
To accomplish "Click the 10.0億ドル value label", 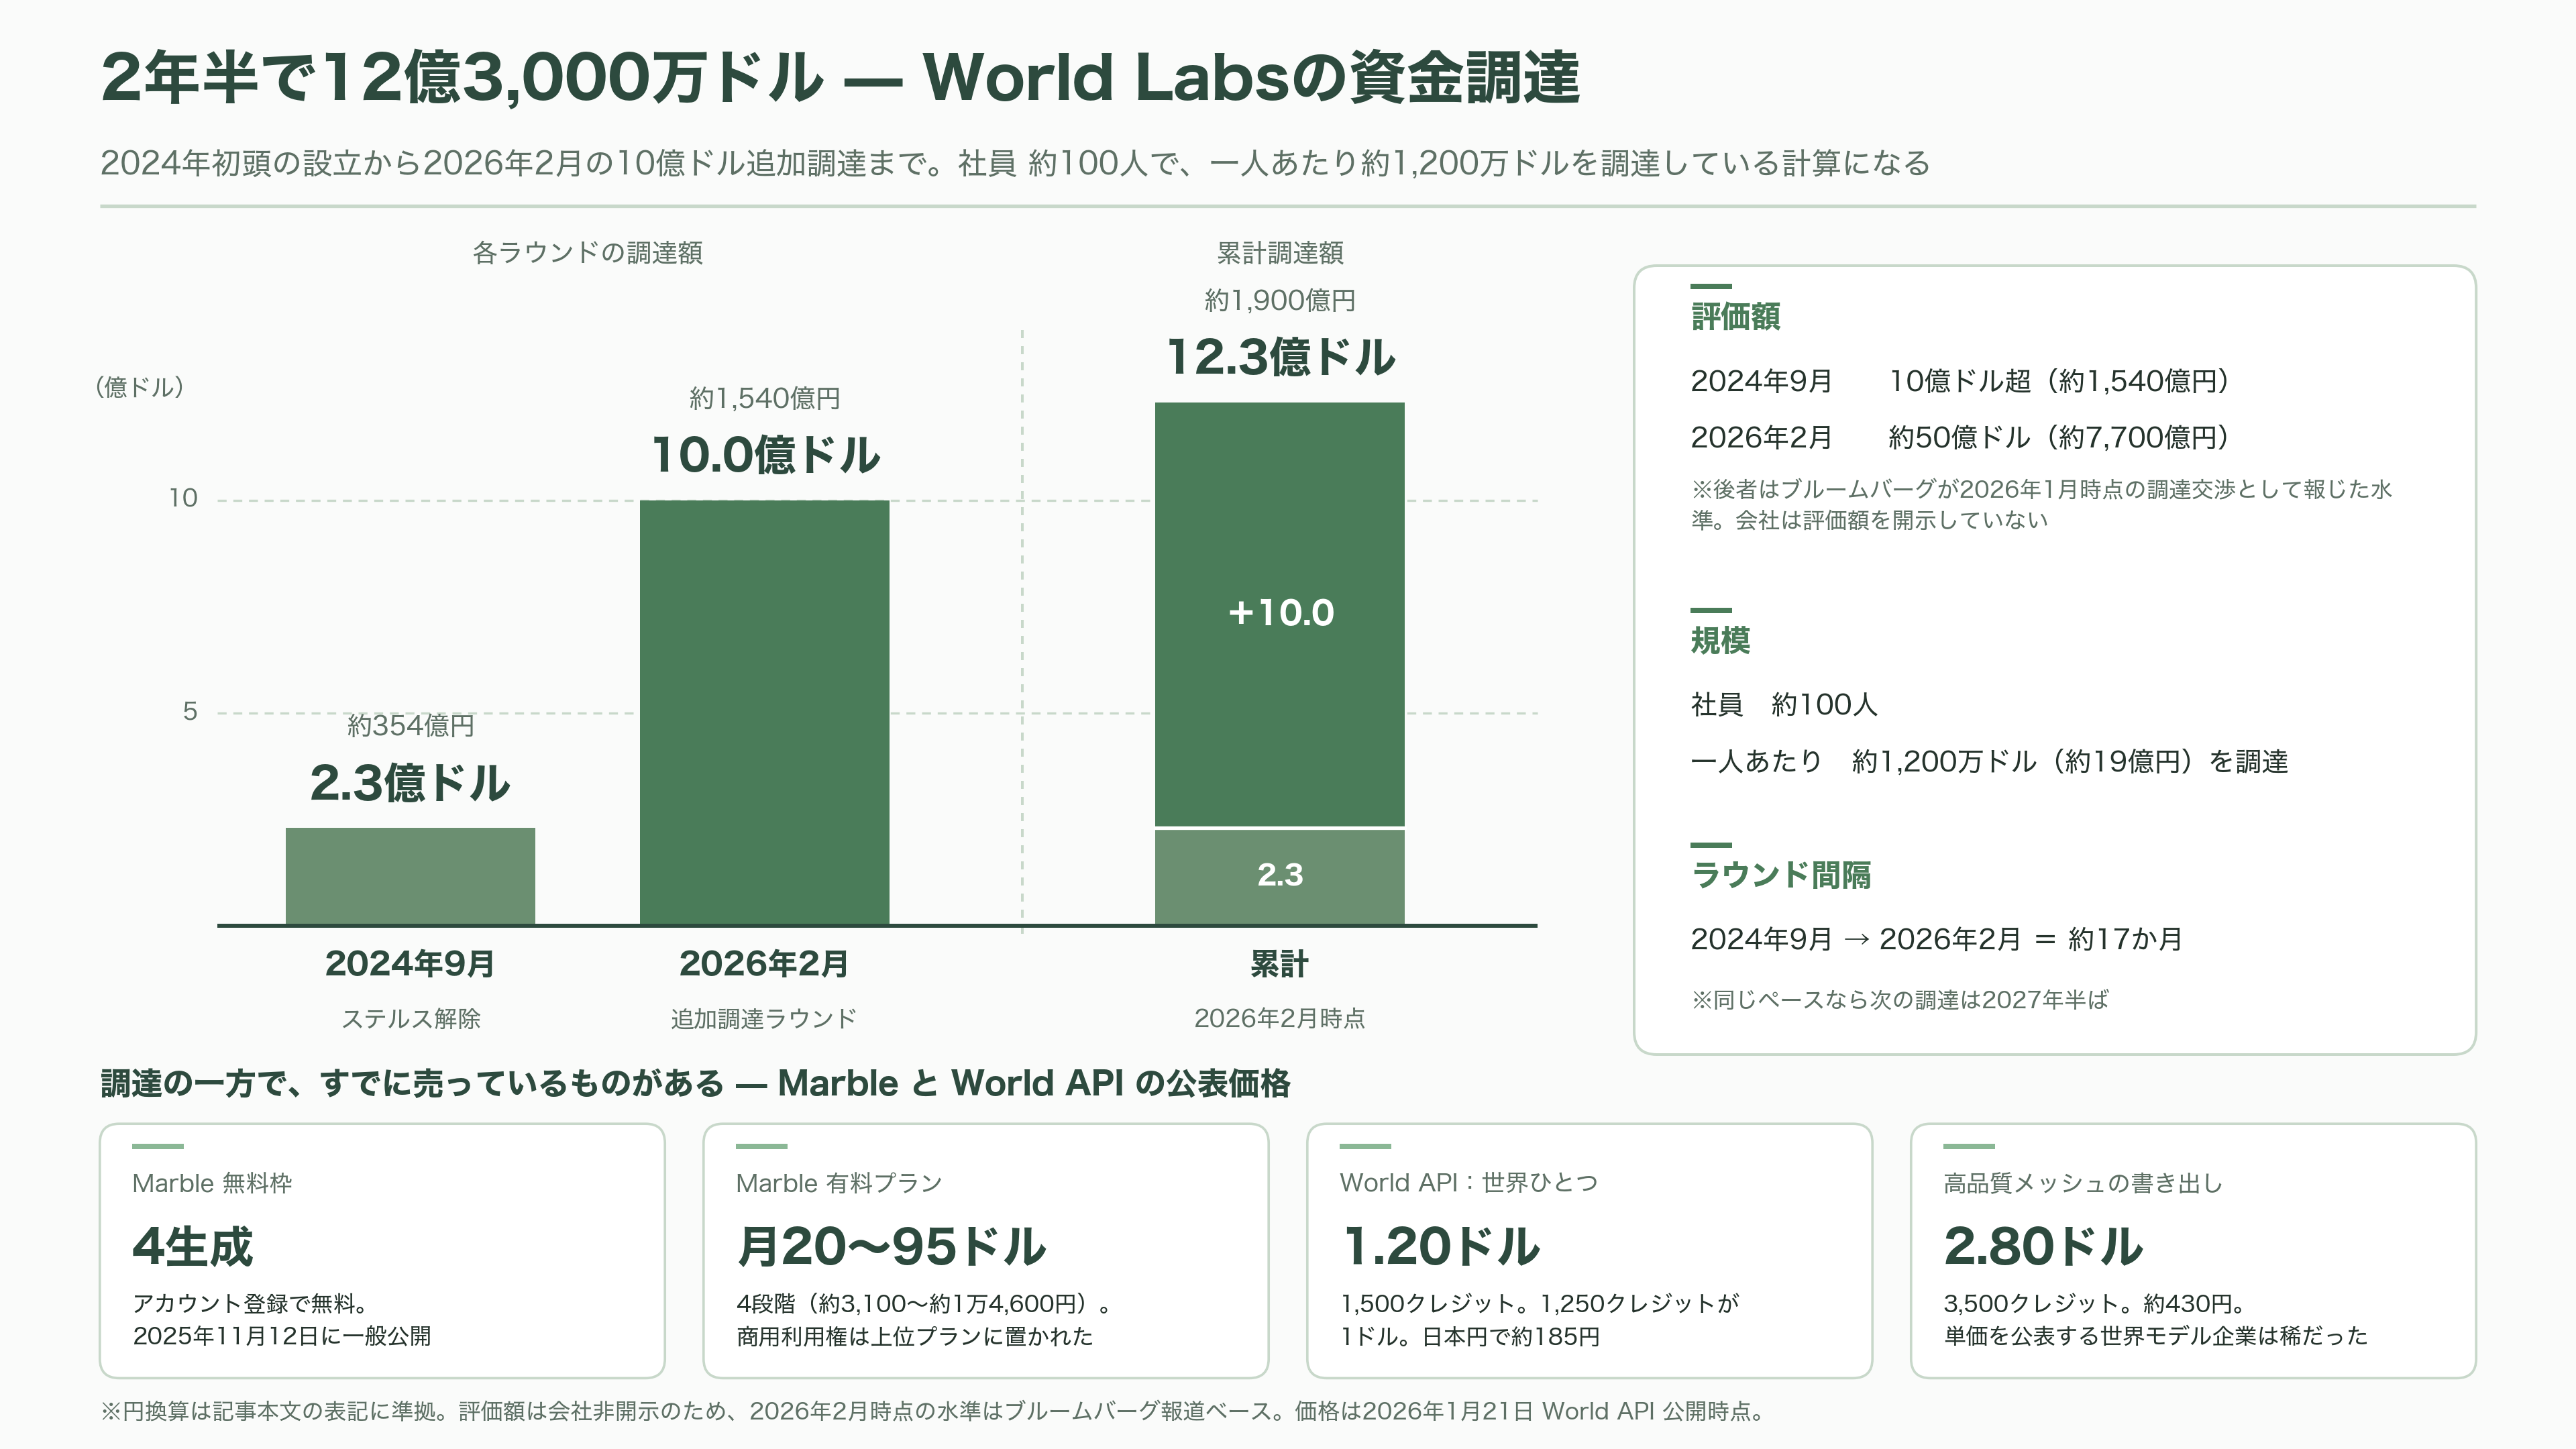I will point(765,455).
